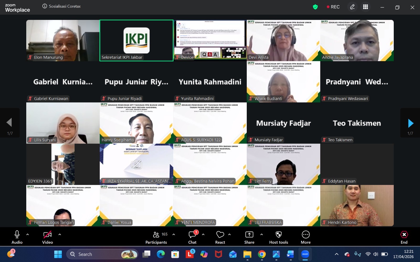Expand the audio settings arrow
Viewport: 420px width, 262px height.
pos(28,234)
